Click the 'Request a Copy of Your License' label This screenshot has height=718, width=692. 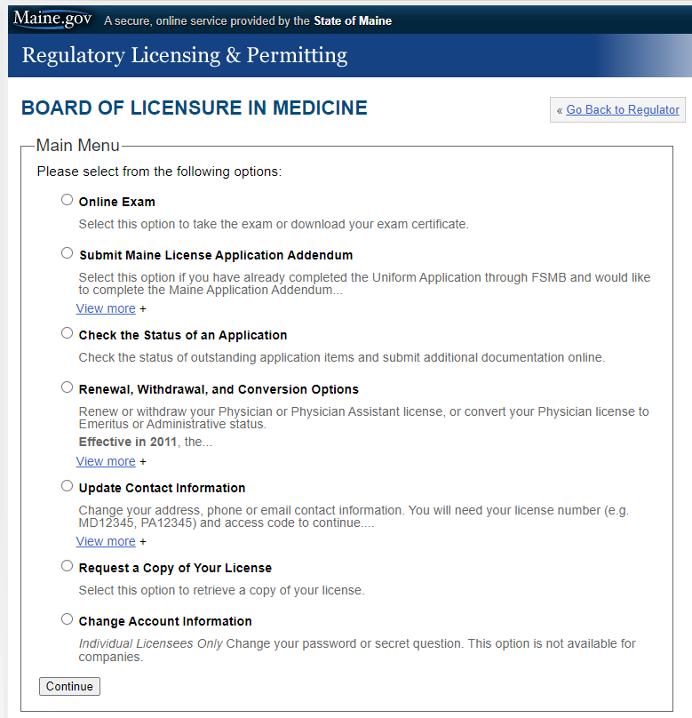tap(175, 568)
